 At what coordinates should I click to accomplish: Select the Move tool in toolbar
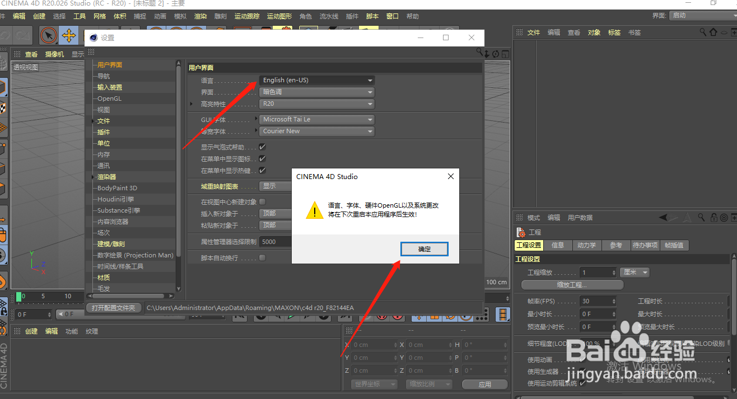pos(69,36)
